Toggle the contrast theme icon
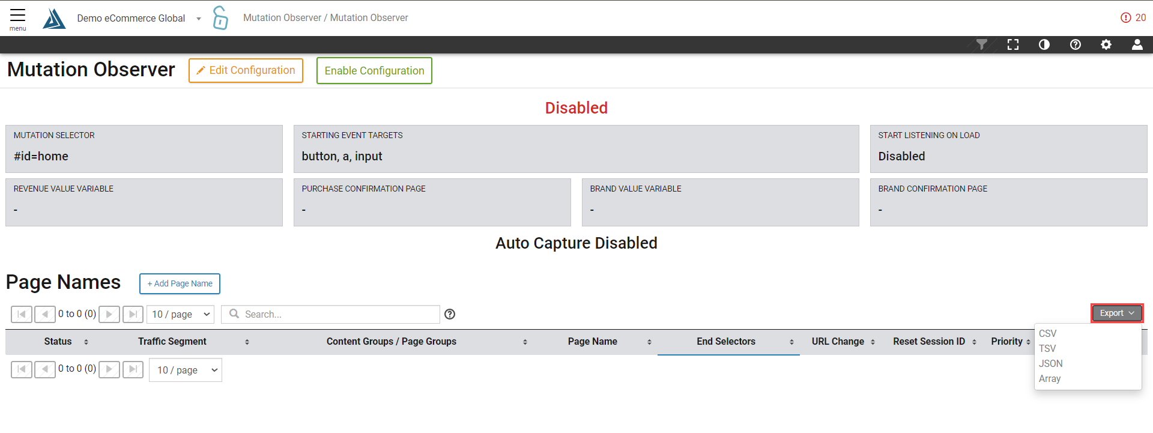The width and height of the screenshot is (1153, 433). 1044,44
